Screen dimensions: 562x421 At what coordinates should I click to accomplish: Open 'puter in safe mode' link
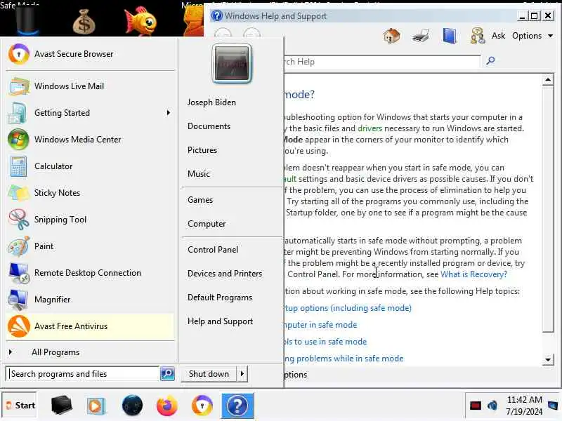pos(321,325)
